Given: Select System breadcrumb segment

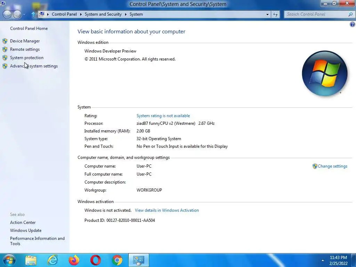Looking at the screenshot, I should (x=136, y=14).
